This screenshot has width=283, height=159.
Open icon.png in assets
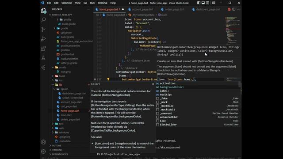coord(65,72)
